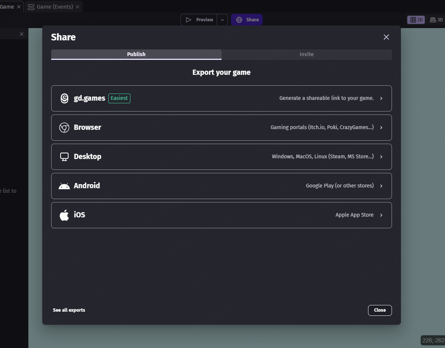
Task: Switch to the Publish tab
Action: click(x=136, y=54)
